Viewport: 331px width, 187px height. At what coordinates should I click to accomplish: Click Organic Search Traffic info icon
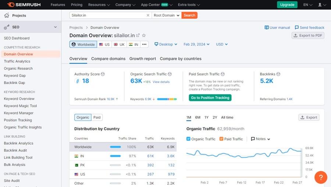tap(170, 74)
